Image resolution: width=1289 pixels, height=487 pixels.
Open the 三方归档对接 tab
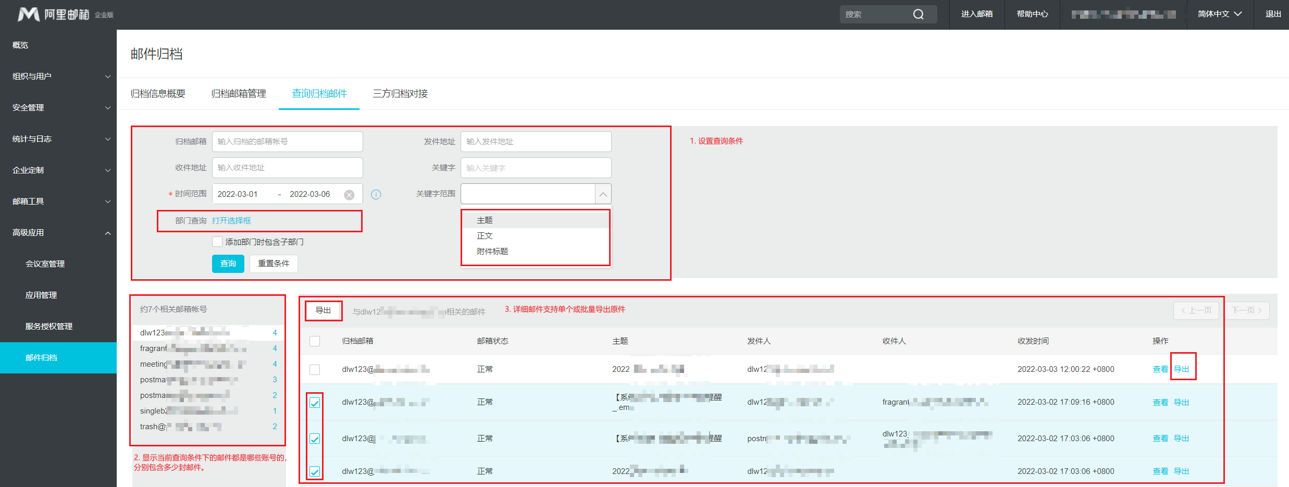400,94
